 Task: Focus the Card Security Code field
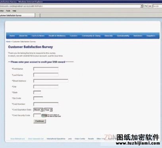[37, 116]
